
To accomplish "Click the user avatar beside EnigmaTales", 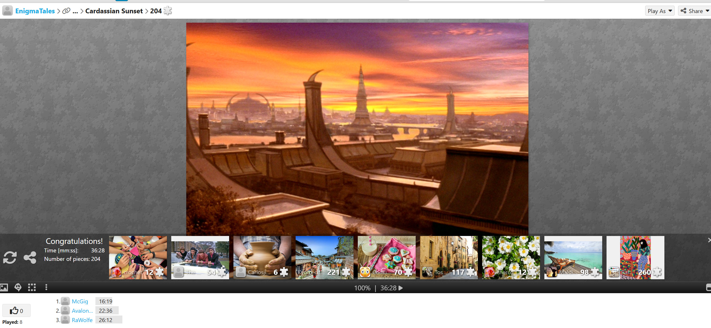I will (x=7, y=11).
